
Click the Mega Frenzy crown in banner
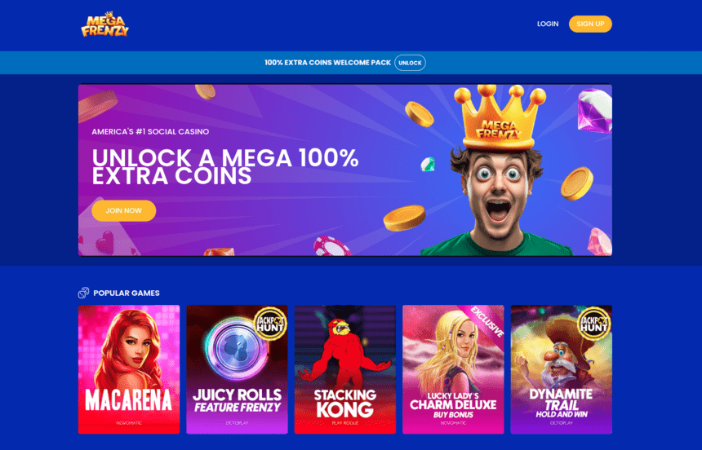pyautogui.click(x=500, y=117)
